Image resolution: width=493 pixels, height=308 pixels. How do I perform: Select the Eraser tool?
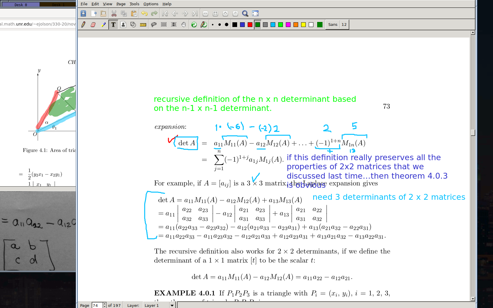click(x=93, y=25)
